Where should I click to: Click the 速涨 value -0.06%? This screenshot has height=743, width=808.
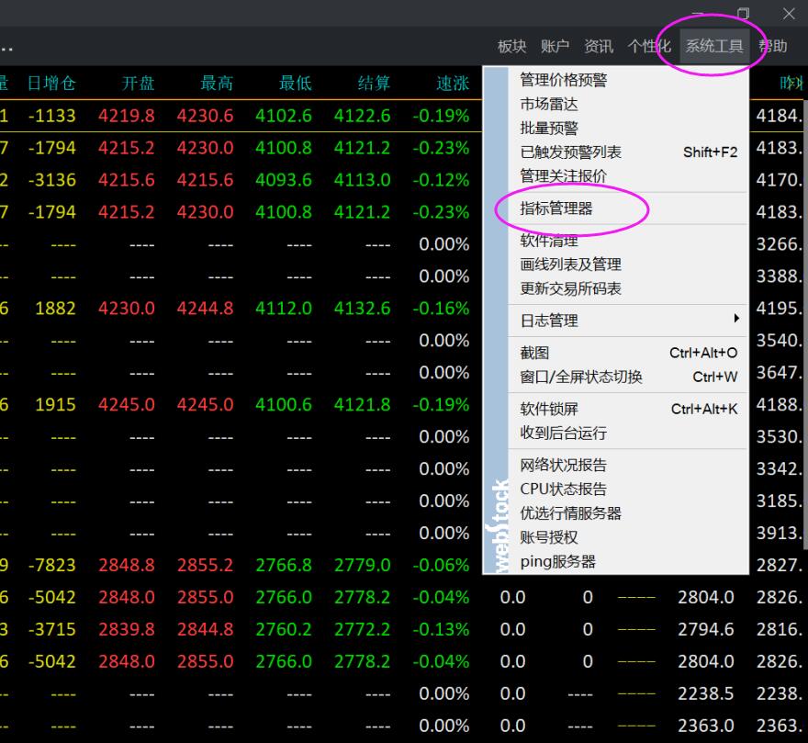click(x=441, y=566)
